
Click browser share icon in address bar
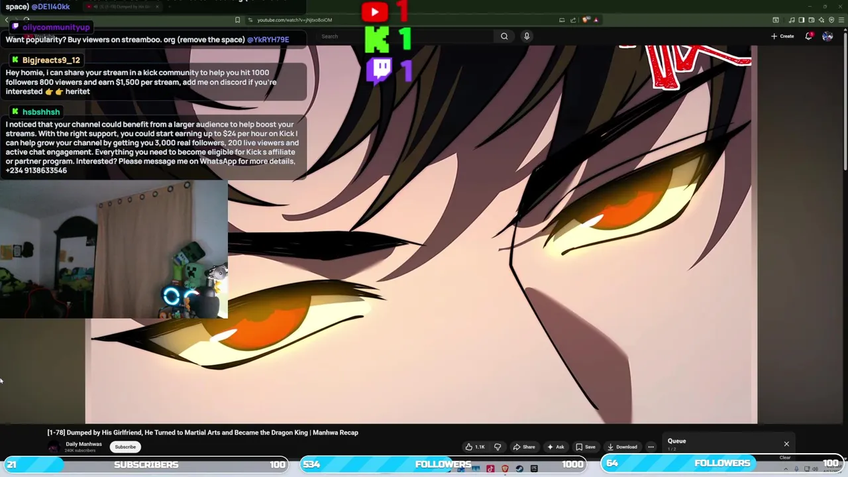(574, 20)
